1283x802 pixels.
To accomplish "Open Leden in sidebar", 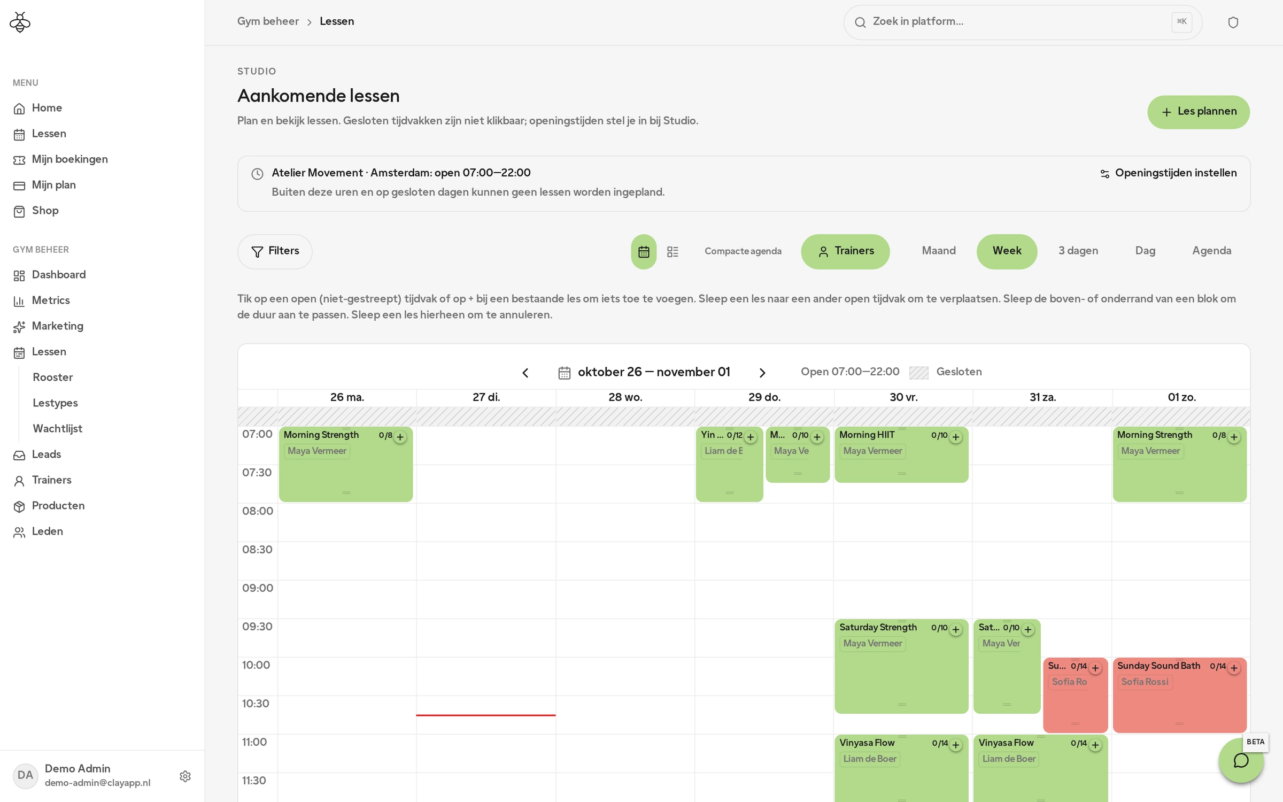I will pos(48,531).
